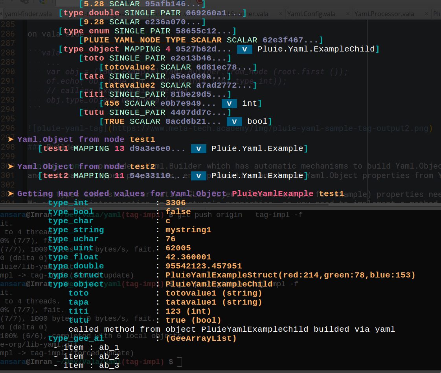
Task: Click the 'v' badge beside 'bool'
Action: (234, 121)
